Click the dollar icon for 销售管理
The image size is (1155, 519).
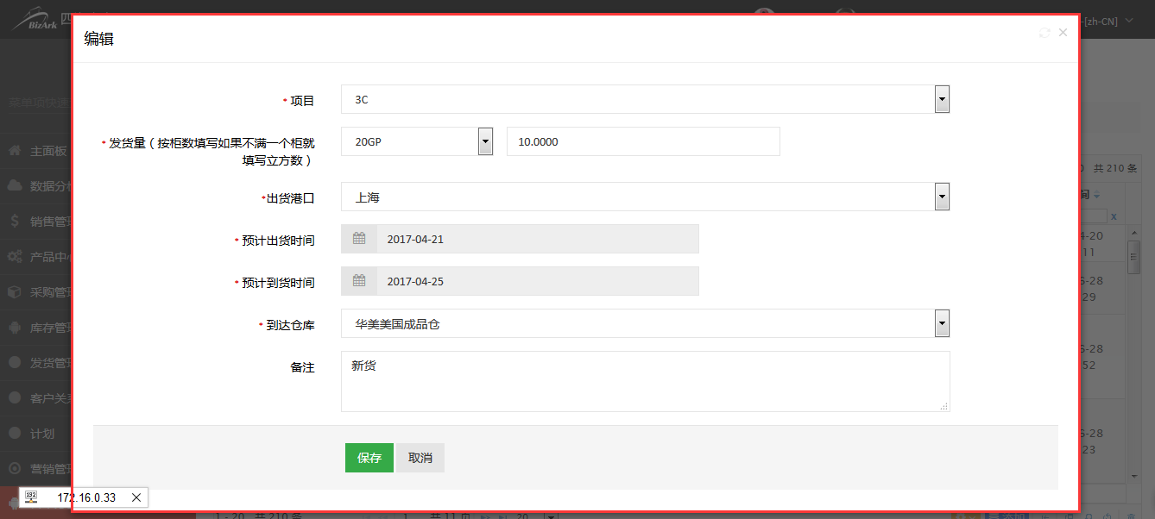click(15, 222)
